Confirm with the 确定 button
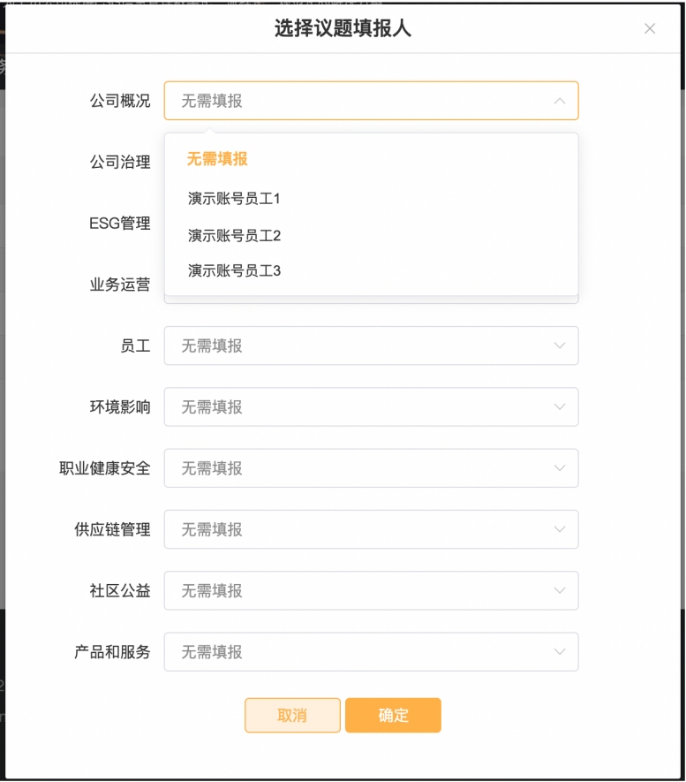This screenshot has height=782, width=686. pyautogui.click(x=393, y=716)
